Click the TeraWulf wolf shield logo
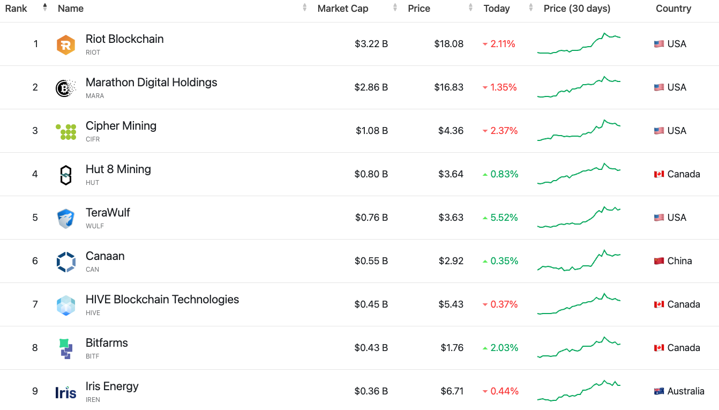Image resolution: width=719 pixels, height=410 pixels. 66,219
